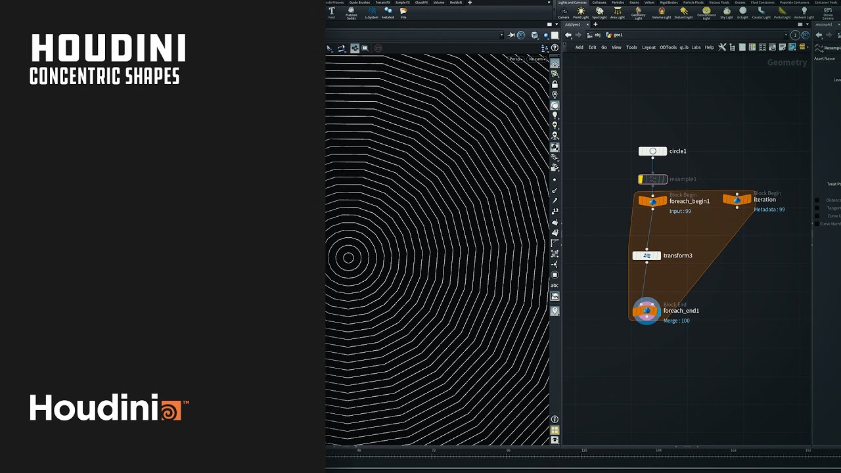Create a Volume Light from shelf

[662, 12]
